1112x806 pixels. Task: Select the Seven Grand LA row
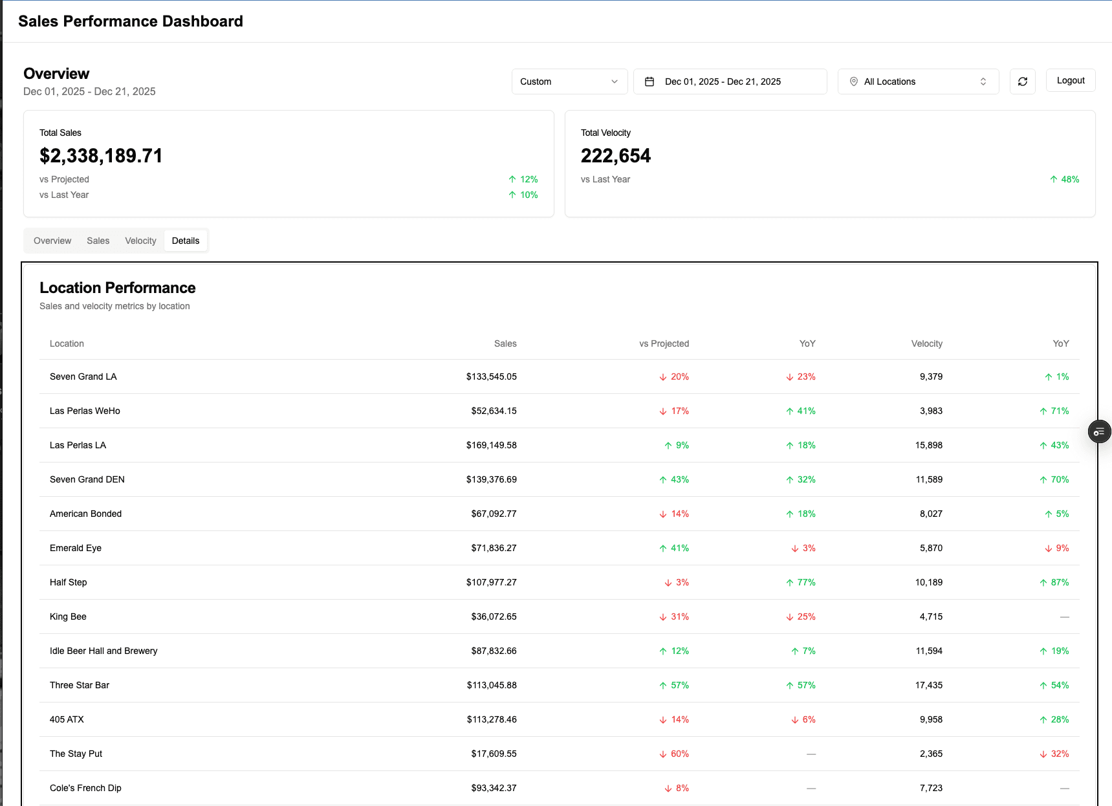(x=556, y=376)
